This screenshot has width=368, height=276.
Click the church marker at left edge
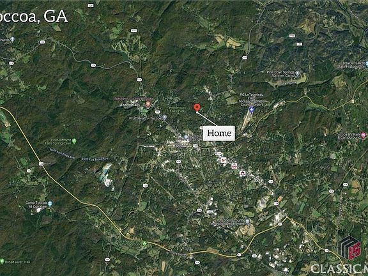(12, 39)
